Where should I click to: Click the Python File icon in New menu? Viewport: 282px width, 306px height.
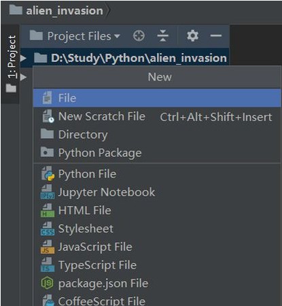[x=48, y=174]
